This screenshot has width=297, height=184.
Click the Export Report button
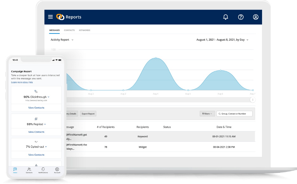88,114
